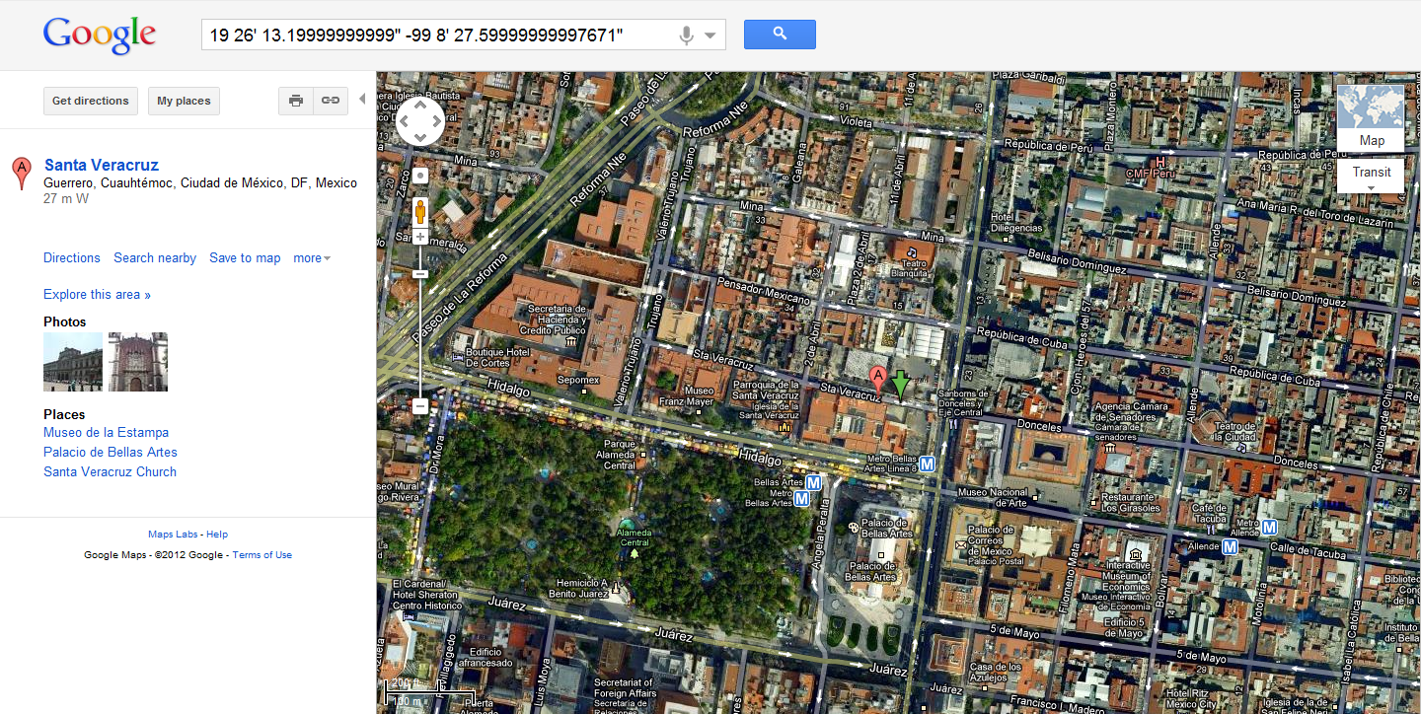Click the chain link share icon

[331, 101]
